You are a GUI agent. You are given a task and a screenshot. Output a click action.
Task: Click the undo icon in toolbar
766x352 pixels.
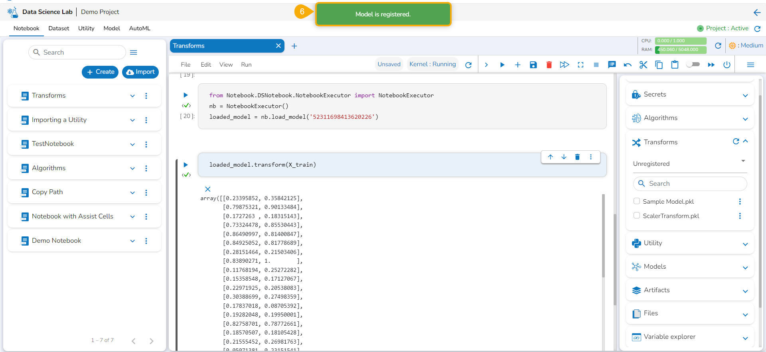(628, 65)
